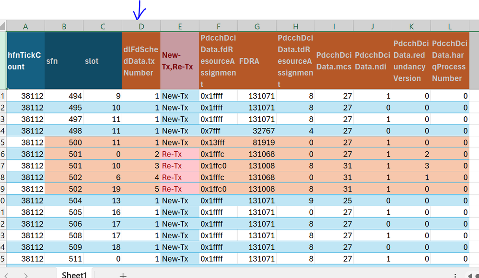
Task: Select mcs cell with value 25
Action: pos(334,200)
